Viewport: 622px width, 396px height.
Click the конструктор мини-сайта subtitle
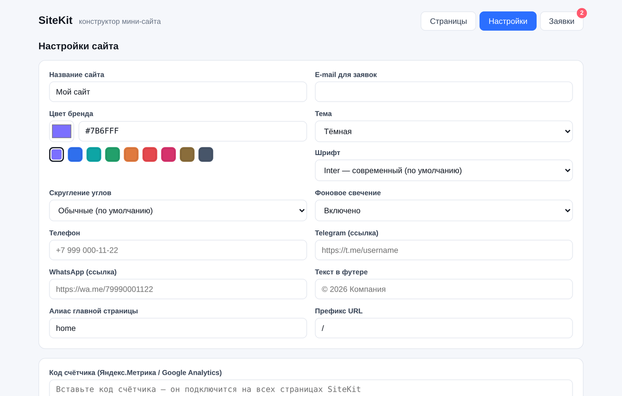(120, 21)
